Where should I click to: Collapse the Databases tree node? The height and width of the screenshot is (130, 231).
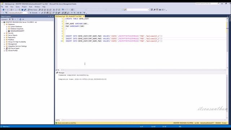pos(4,24)
